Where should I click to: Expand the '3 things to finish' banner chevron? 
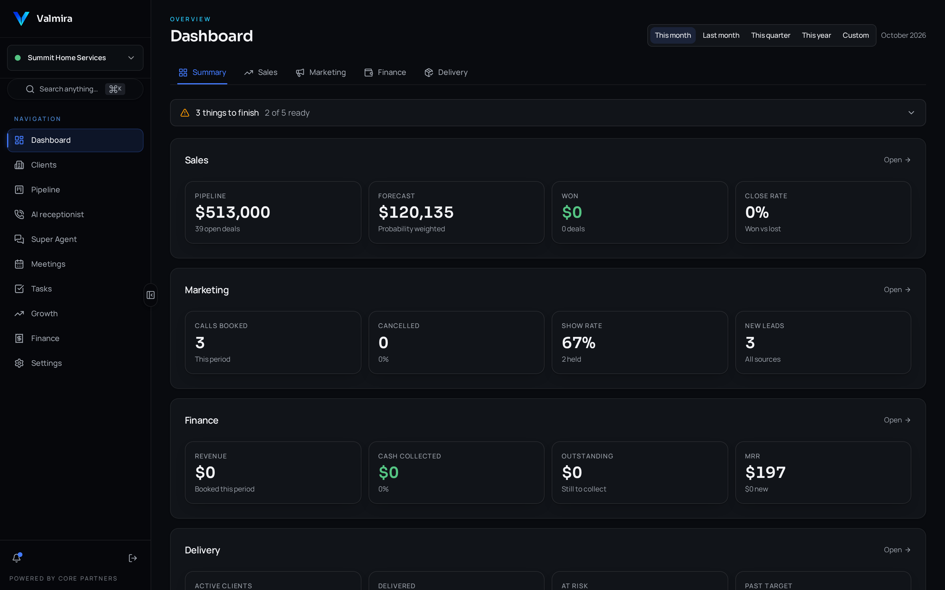[911, 113]
